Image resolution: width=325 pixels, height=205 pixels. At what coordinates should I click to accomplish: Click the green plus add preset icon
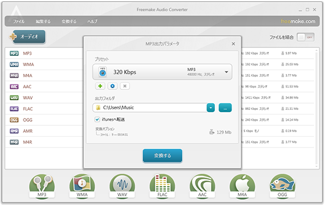coord(100,86)
